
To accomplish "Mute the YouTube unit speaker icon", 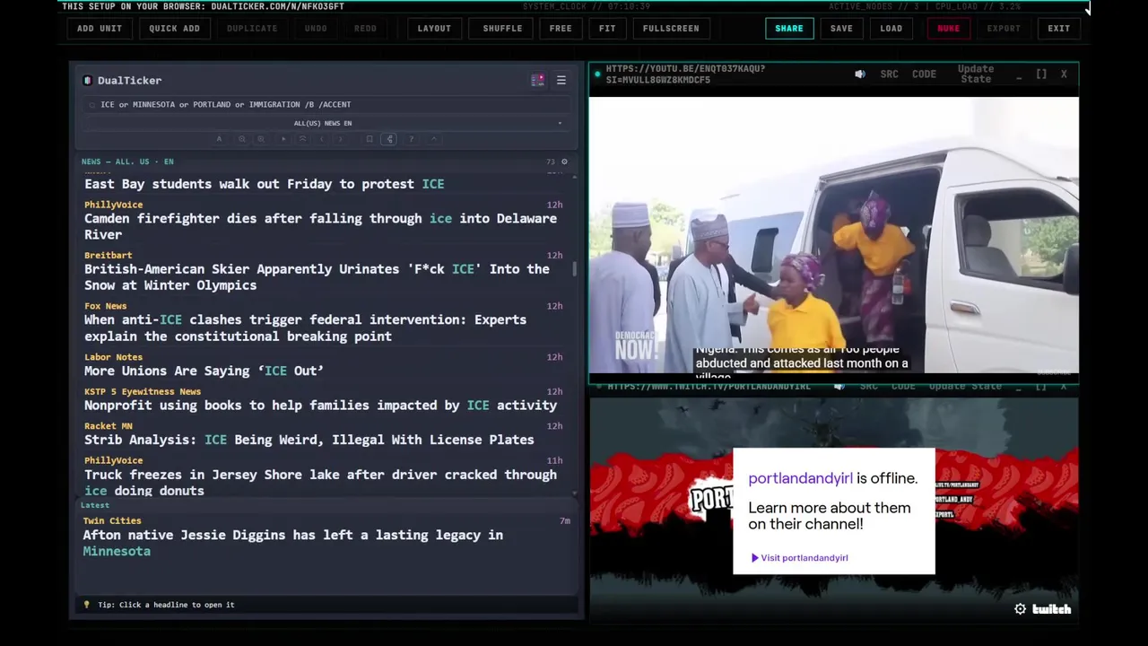I will (860, 74).
